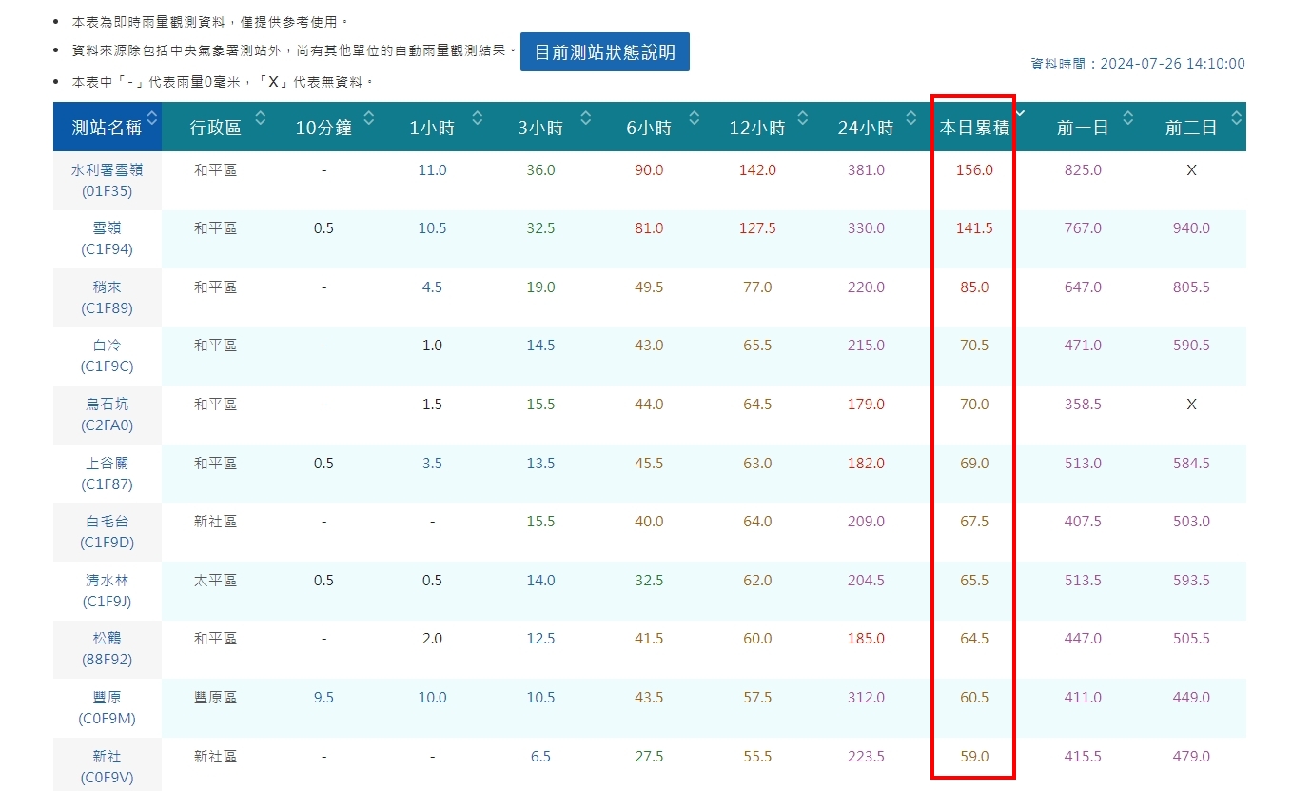Sort by 行政區 column sort icon
The height and width of the screenshot is (791, 1292).
pyautogui.click(x=261, y=118)
